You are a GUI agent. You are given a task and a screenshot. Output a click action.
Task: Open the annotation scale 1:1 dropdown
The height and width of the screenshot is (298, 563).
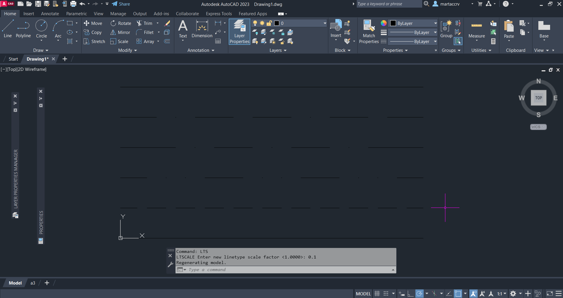click(502, 293)
